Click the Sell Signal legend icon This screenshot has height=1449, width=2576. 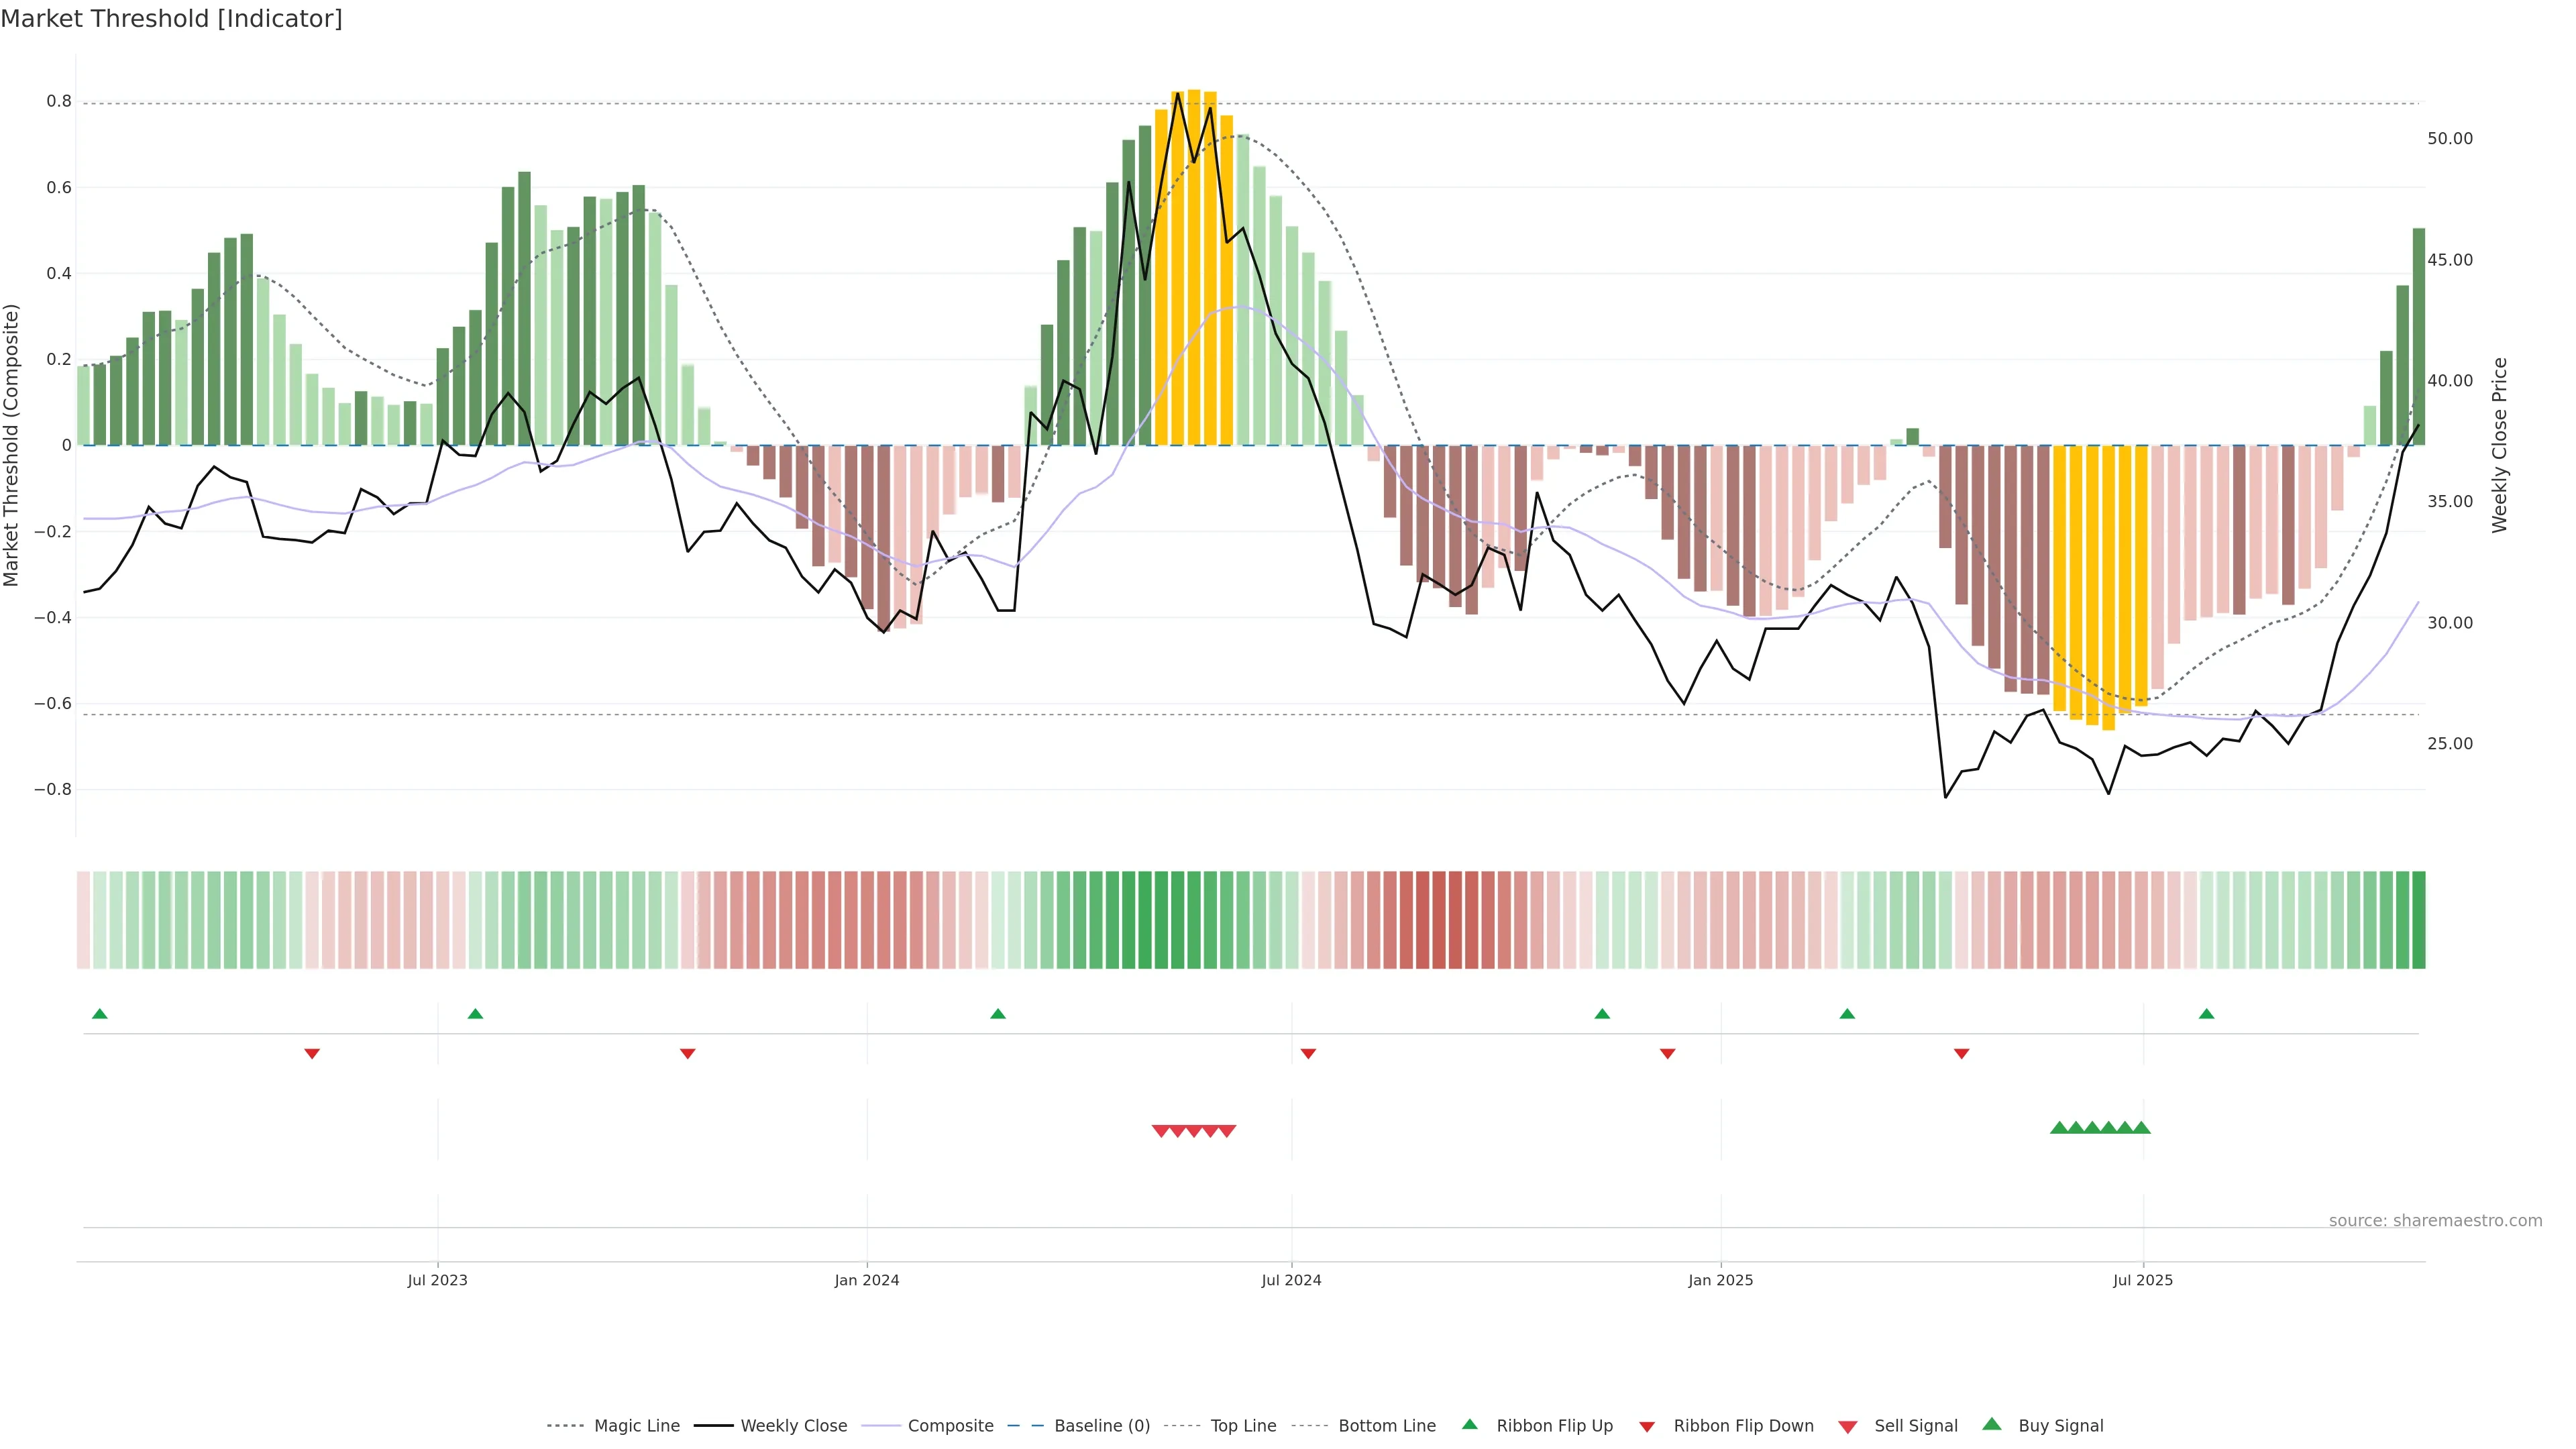1847,1427
